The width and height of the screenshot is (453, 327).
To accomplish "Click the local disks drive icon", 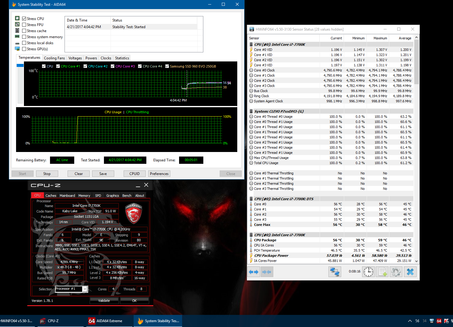I will [x=17, y=43].
